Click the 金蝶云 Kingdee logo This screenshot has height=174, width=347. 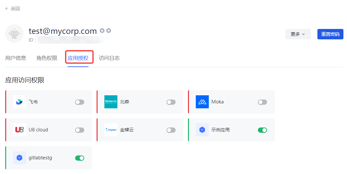(111, 130)
